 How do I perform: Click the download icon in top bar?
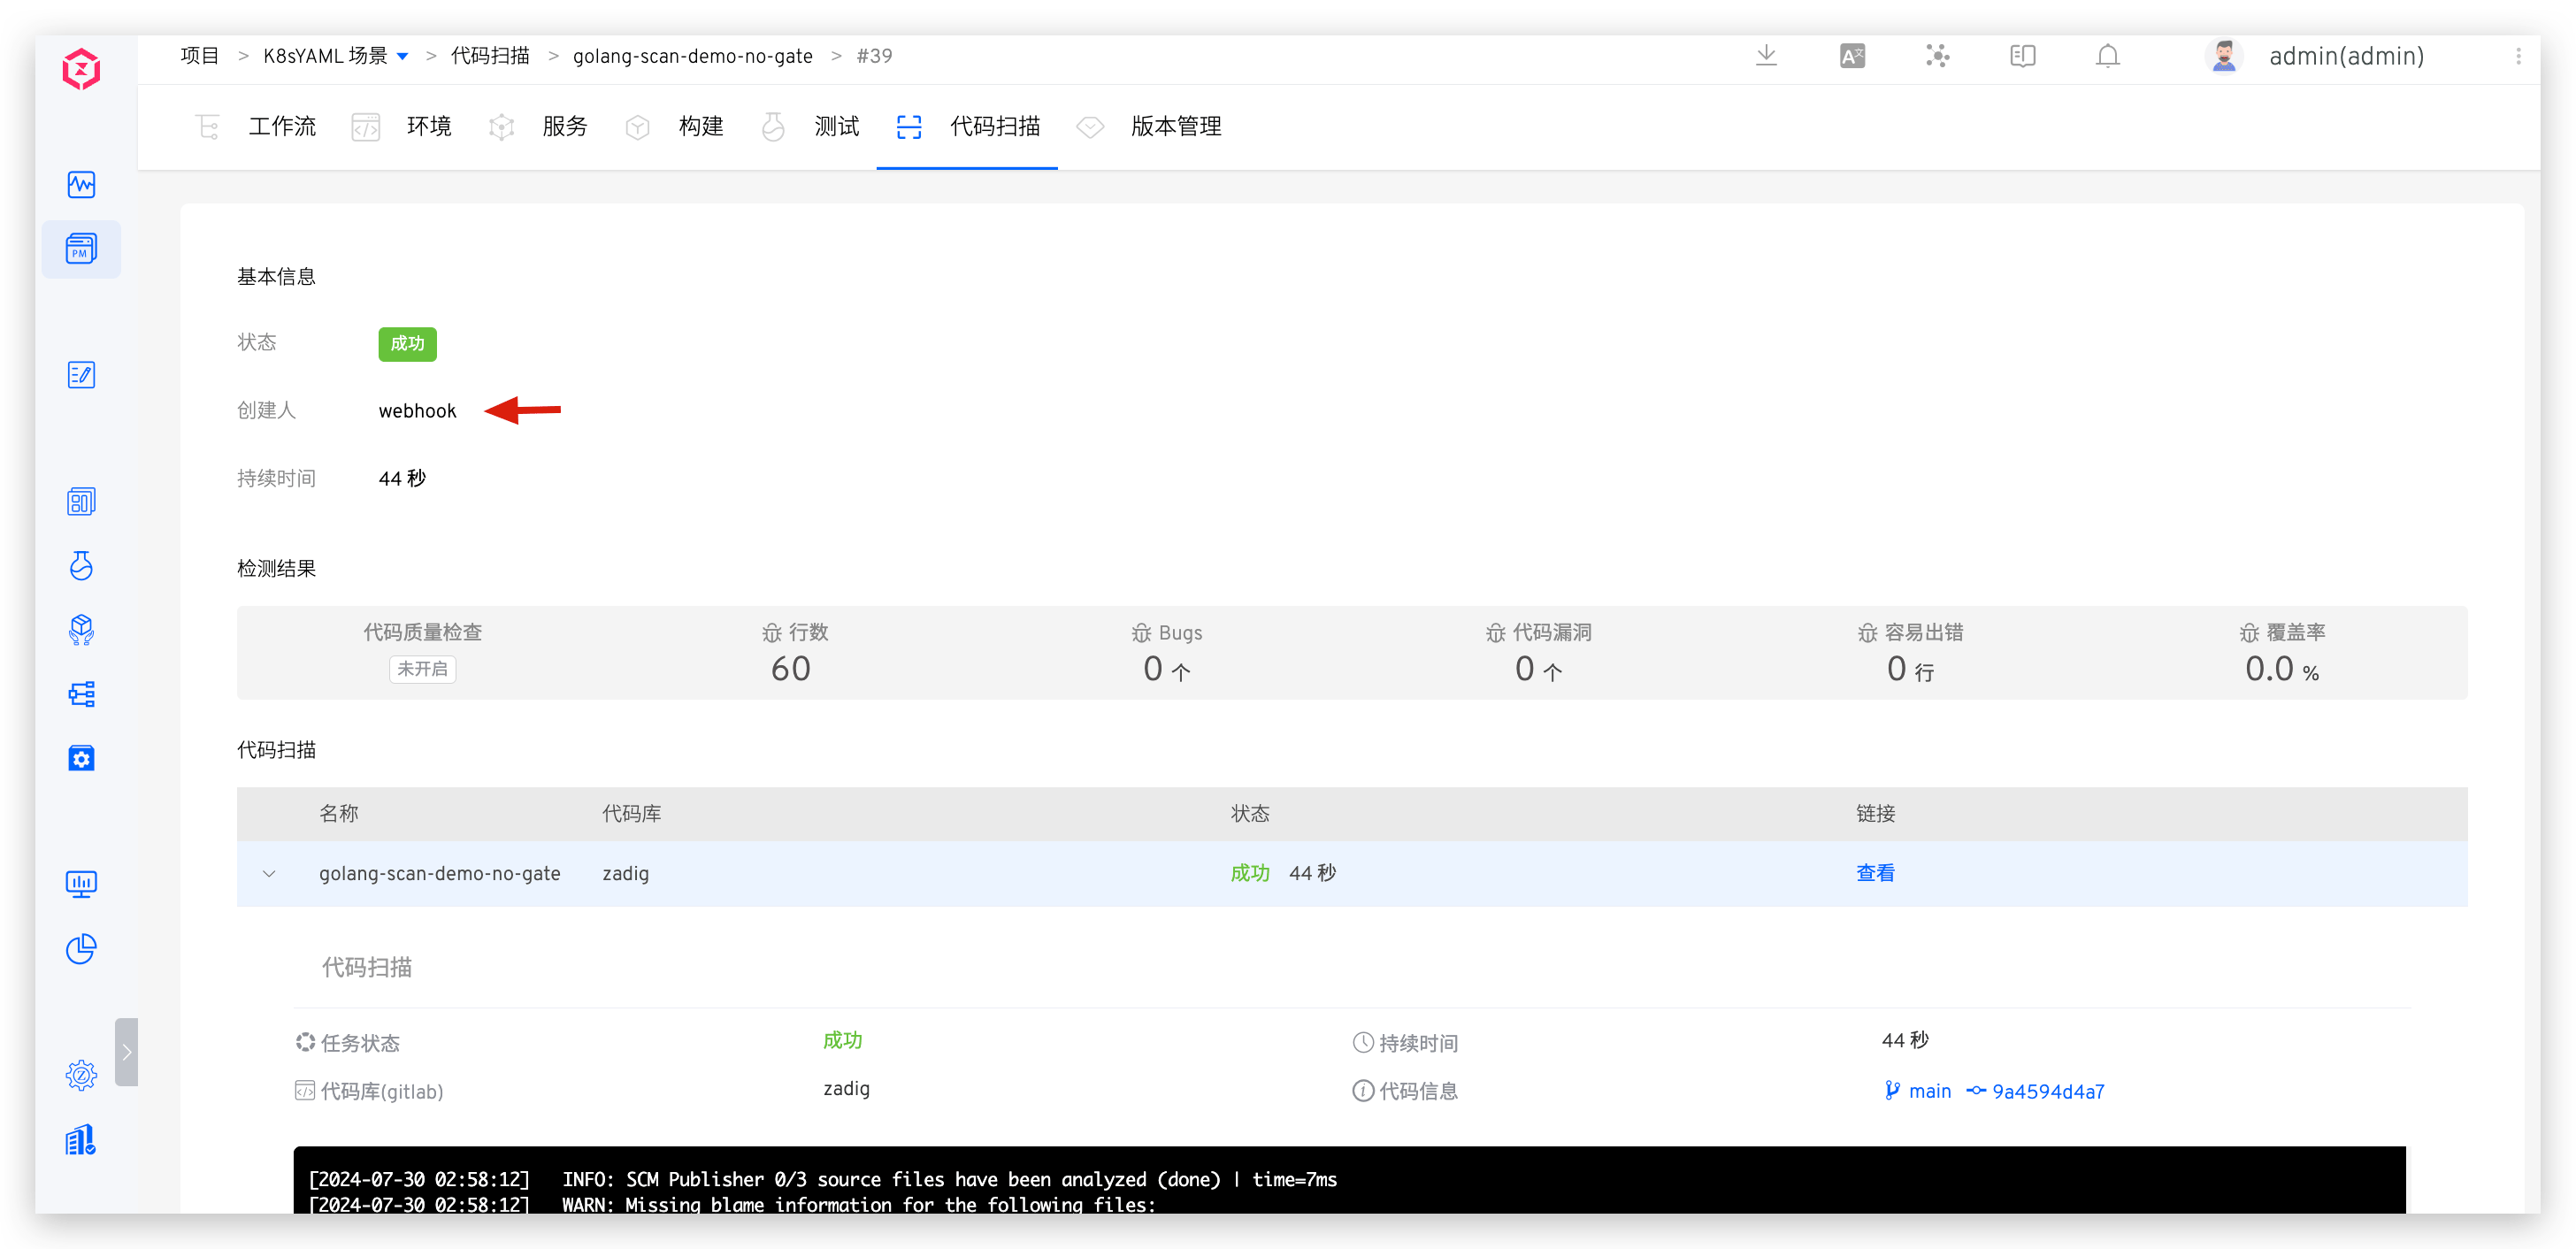point(1766,56)
